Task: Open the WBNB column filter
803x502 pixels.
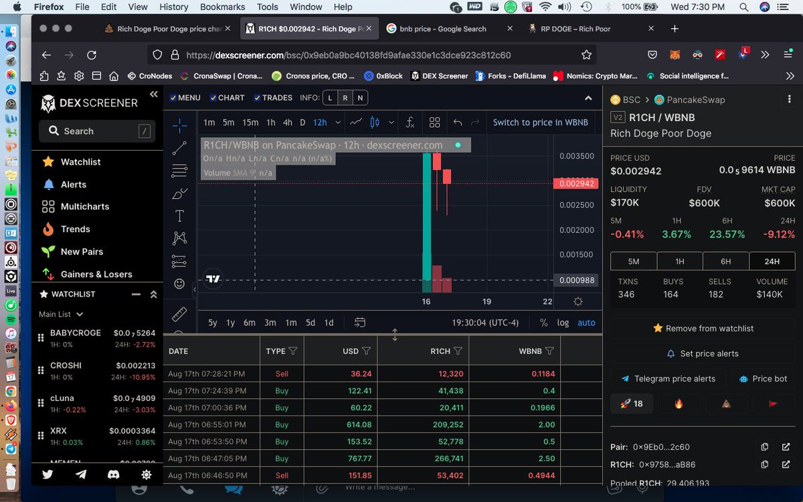Action: tap(549, 351)
